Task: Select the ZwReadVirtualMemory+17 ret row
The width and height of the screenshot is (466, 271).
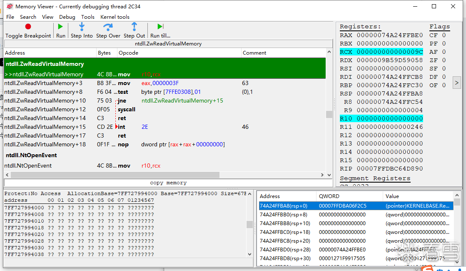Action: (164, 135)
